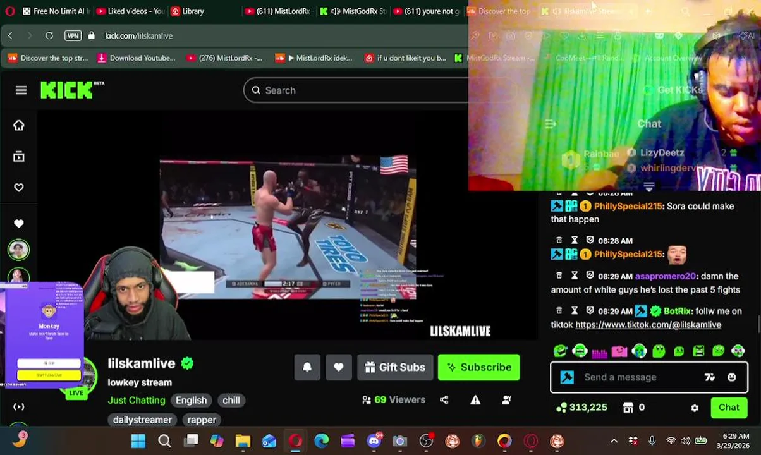Delete the BotRix message with trash icon
761x455 pixels.
(x=559, y=311)
